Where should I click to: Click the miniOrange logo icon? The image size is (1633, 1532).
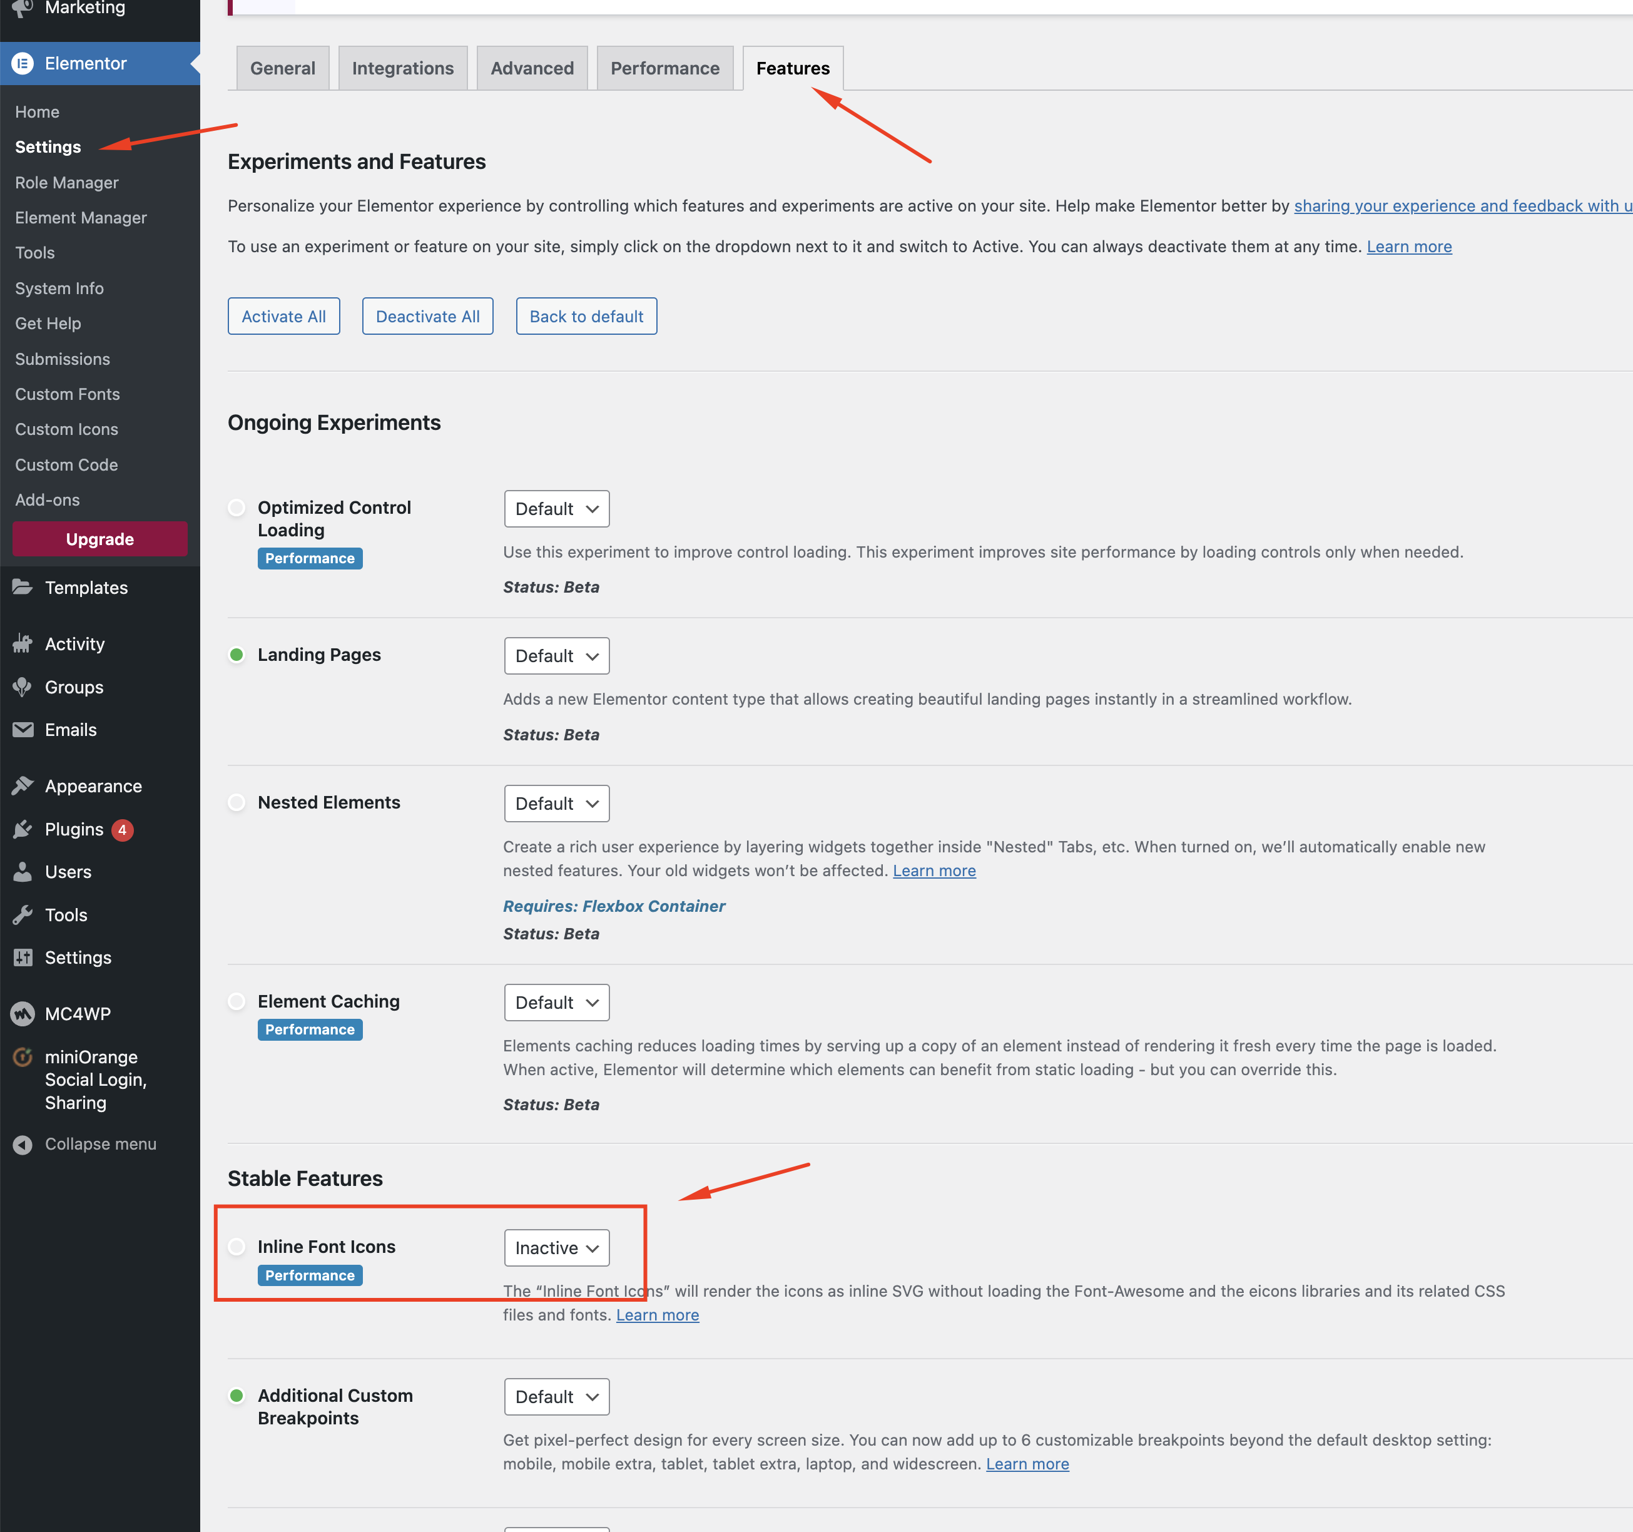coord(23,1057)
